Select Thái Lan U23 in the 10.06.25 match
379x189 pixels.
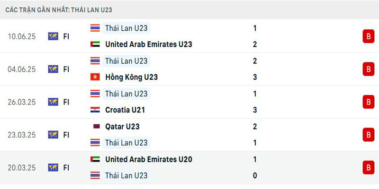[126, 28]
